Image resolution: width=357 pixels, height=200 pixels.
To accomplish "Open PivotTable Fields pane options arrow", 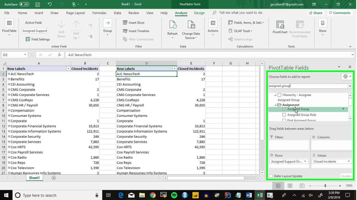I will [x=339, y=67].
